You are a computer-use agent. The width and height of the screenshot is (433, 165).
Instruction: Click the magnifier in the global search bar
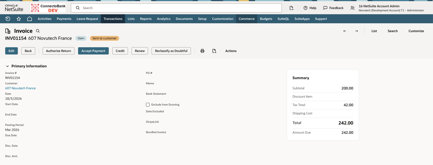point(77,8)
